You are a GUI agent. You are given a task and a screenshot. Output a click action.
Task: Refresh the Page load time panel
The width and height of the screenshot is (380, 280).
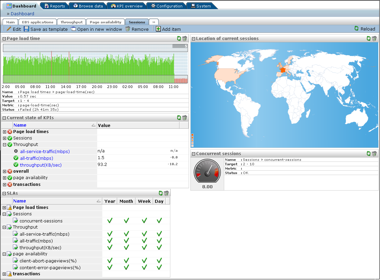point(179,39)
